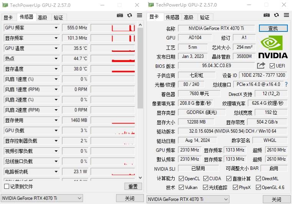Click the 热点 temperature history graph
Viewport: 292px width, 204px height.
[x=113, y=59]
